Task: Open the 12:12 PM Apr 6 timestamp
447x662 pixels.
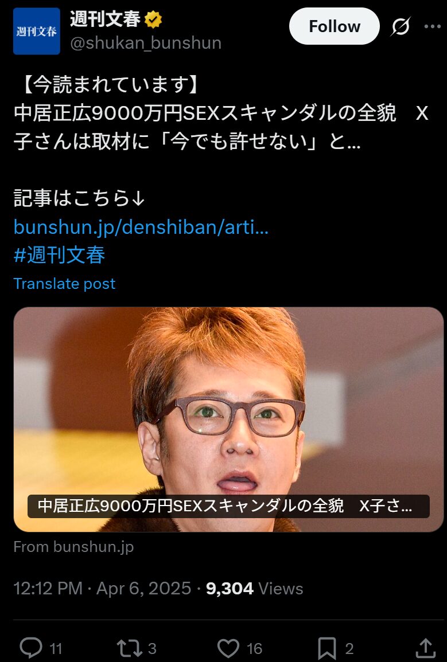Action: pyautogui.click(x=102, y=589)
